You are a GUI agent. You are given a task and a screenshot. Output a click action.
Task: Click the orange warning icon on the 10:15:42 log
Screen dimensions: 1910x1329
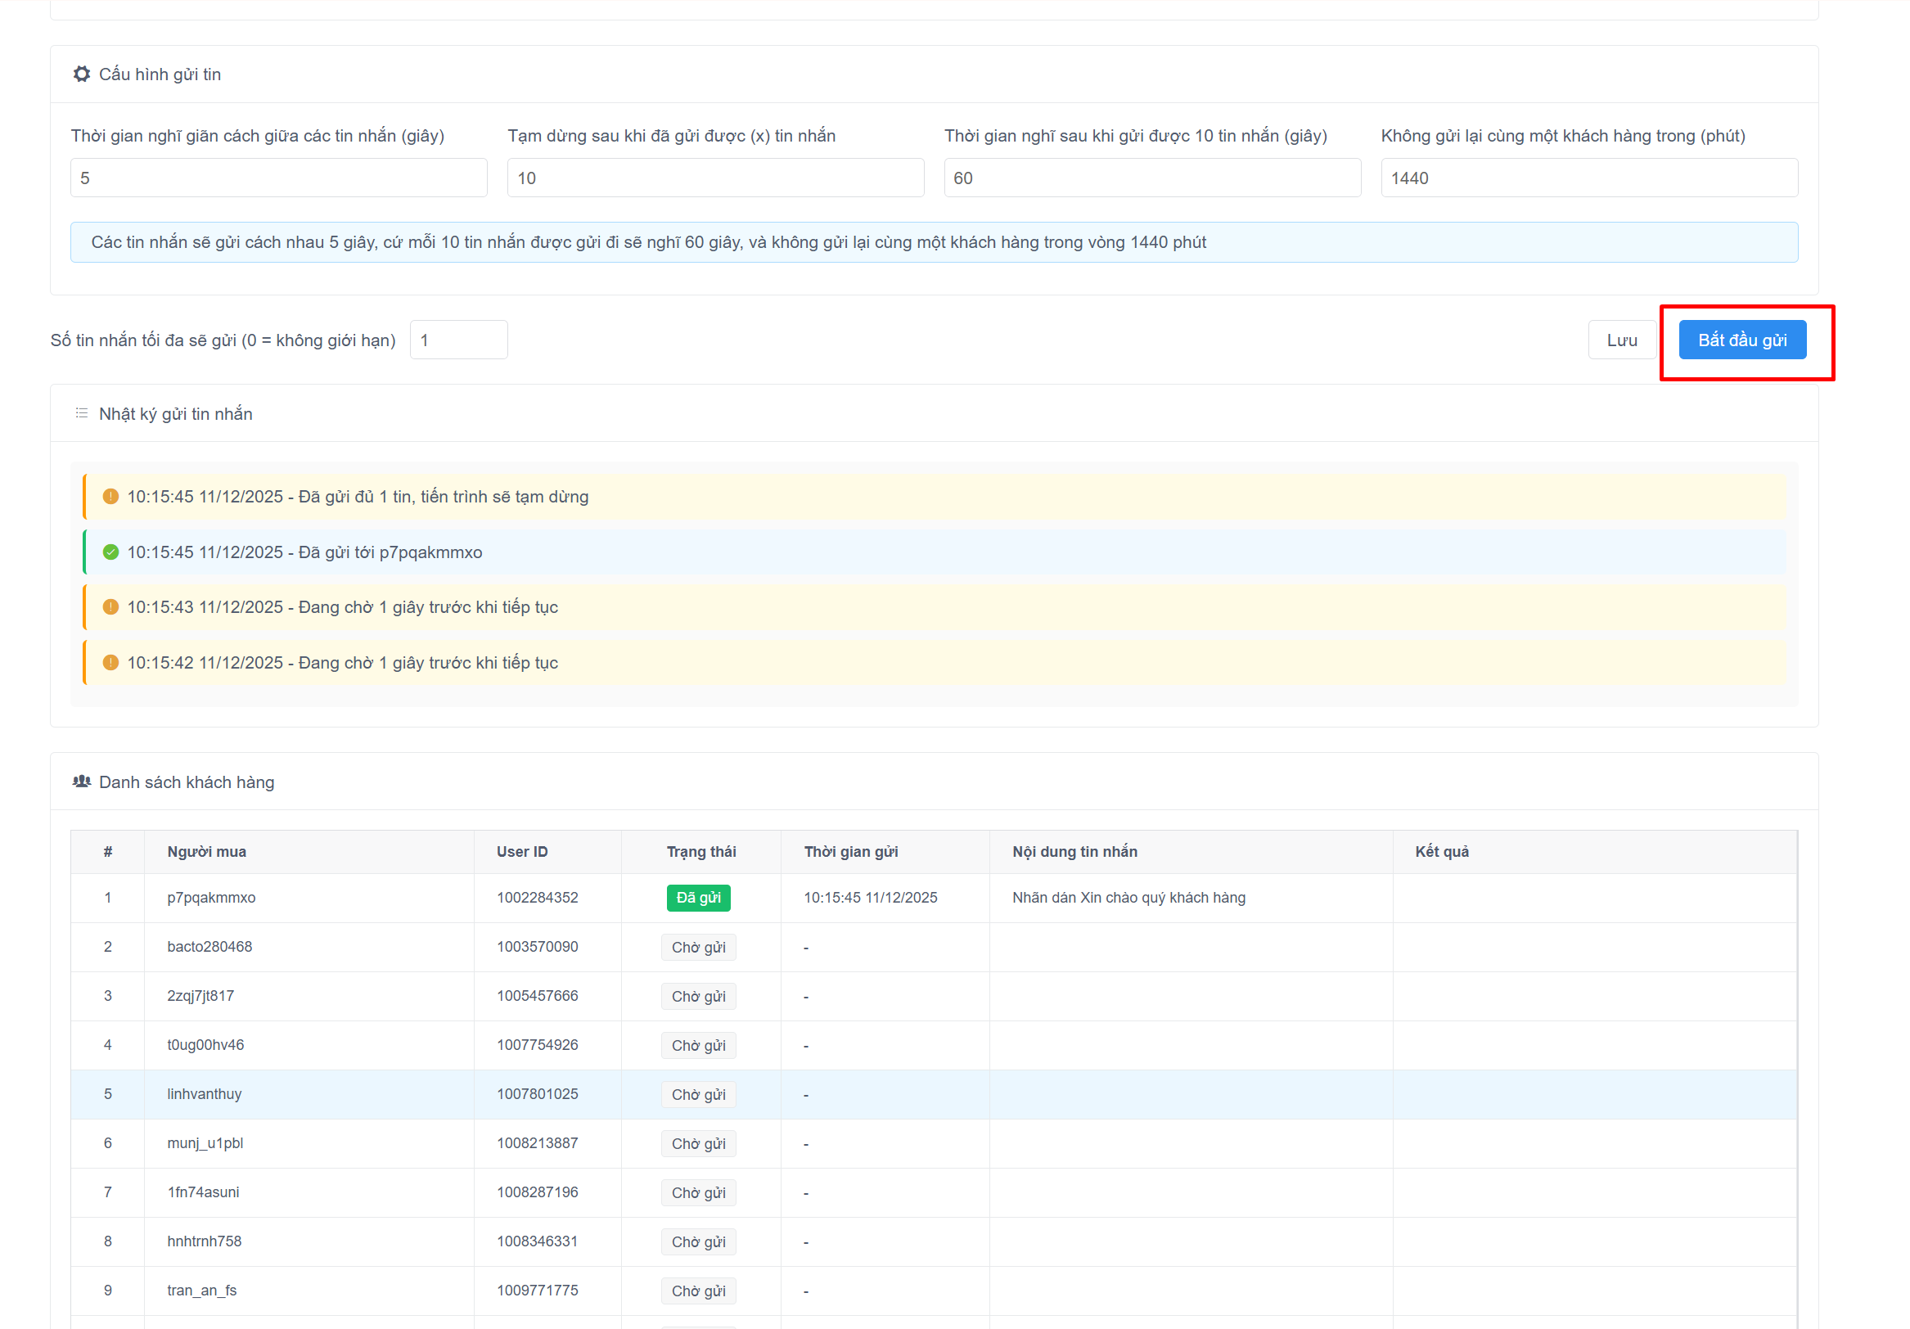[110, 663]
